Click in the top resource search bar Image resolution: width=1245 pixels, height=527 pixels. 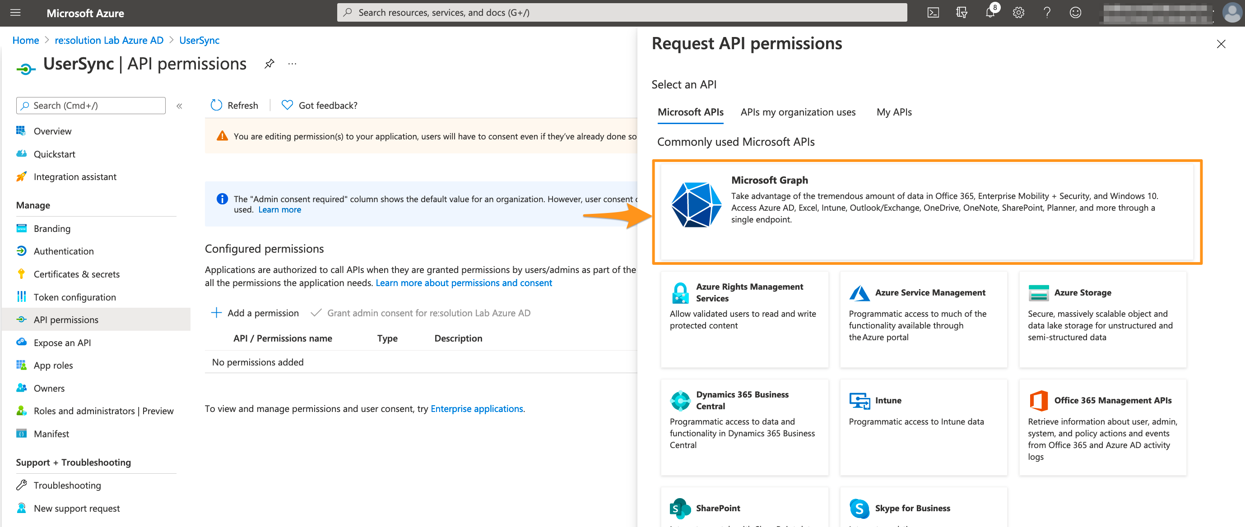click(622, 13)
